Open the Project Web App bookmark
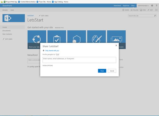Screen dimensions: 159x116 10,2
